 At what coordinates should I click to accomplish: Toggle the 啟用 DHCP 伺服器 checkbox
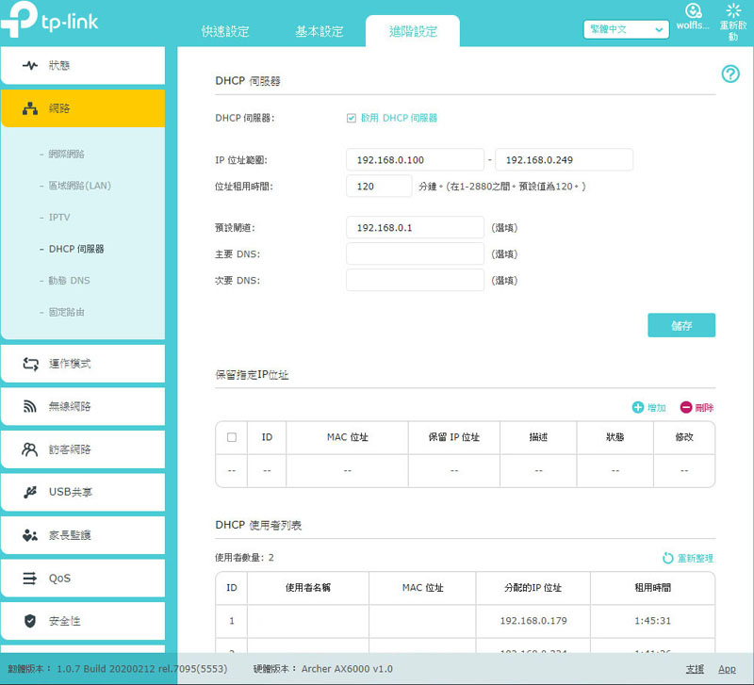352,119
